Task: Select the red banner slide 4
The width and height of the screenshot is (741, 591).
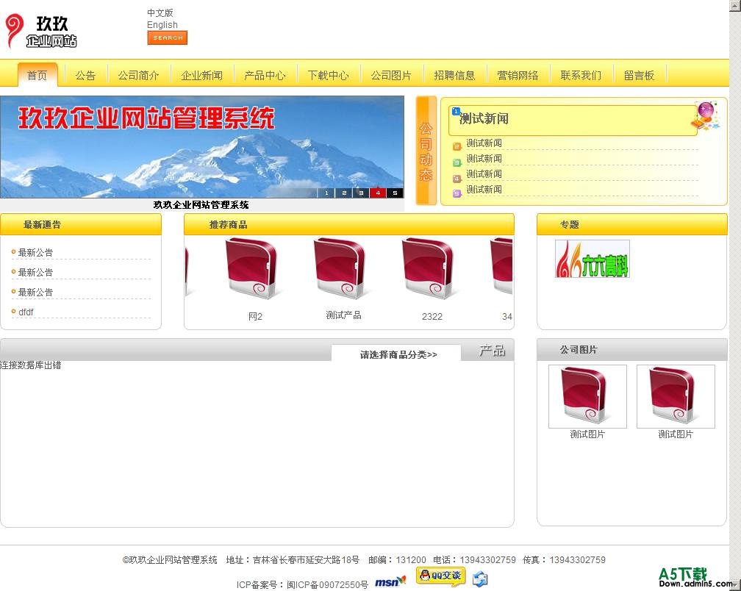Action: (378, 193)
